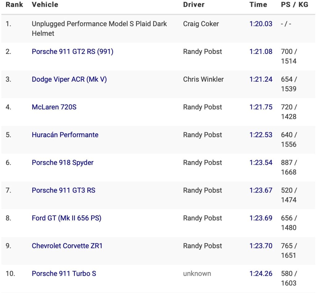
Task: Open the Porsche 911 Turbo S link
Action: point(64,274)
